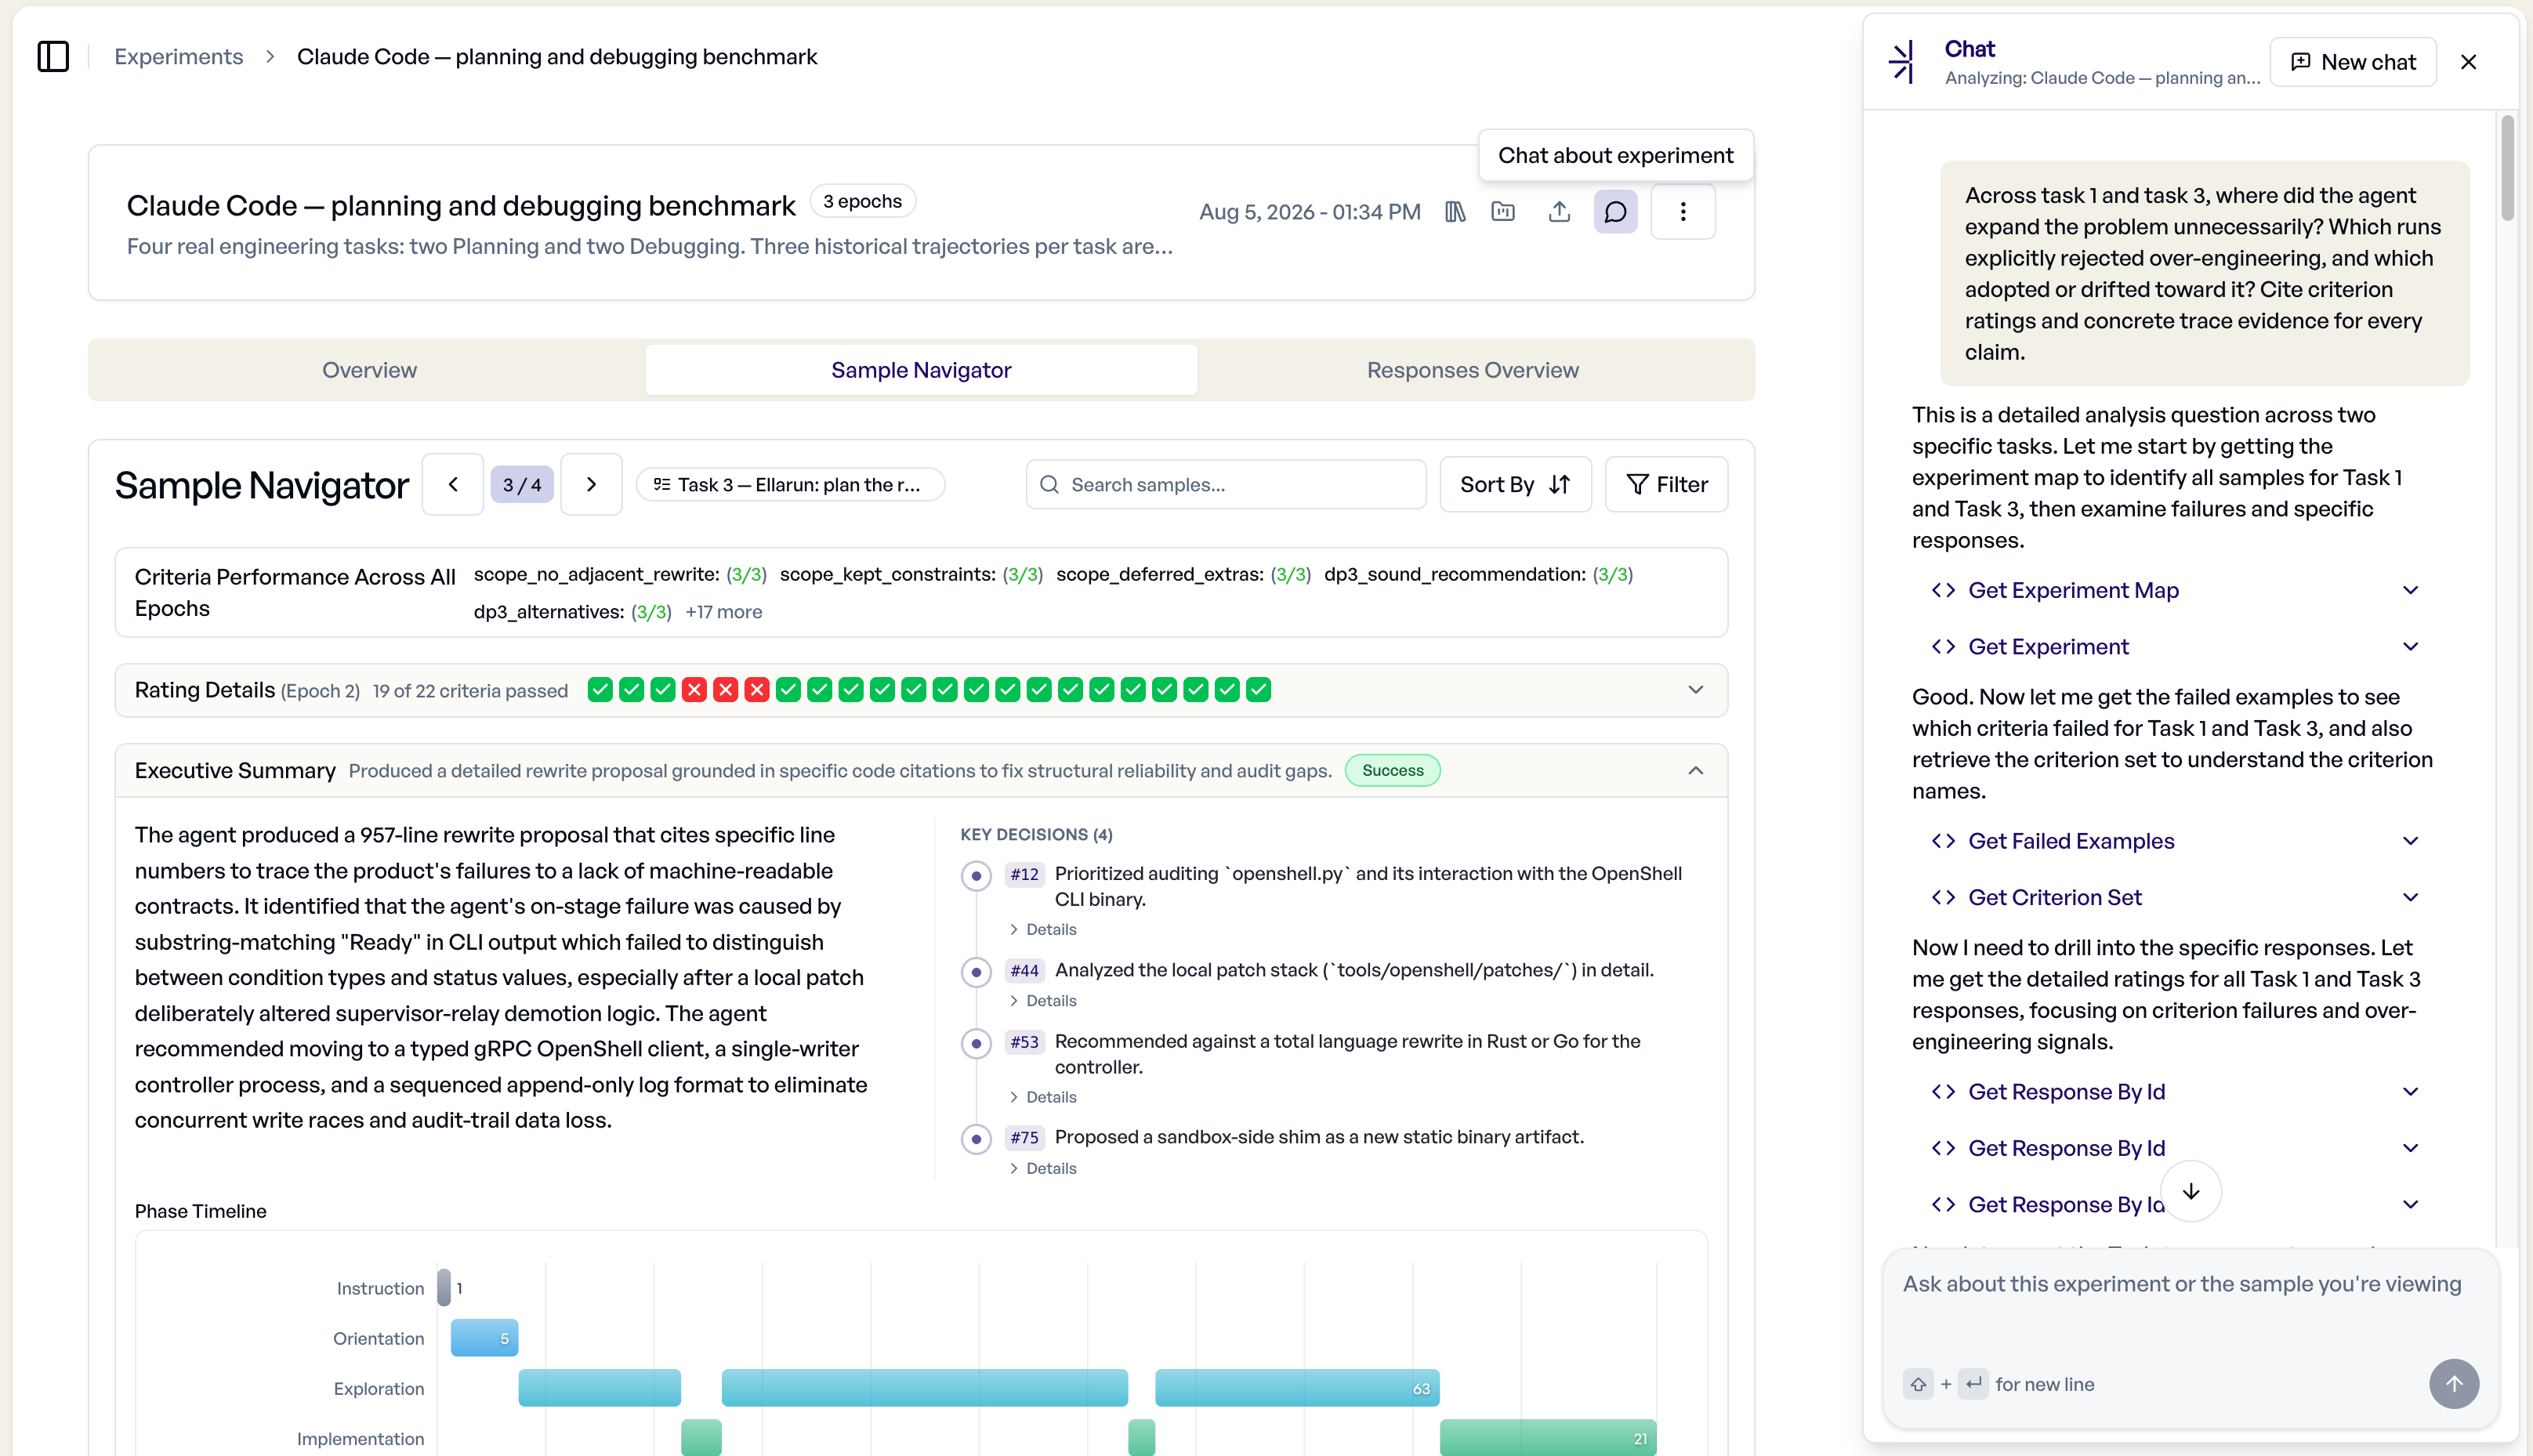
Task: Click the Instruction phase bar
Action: point(444,1289)
